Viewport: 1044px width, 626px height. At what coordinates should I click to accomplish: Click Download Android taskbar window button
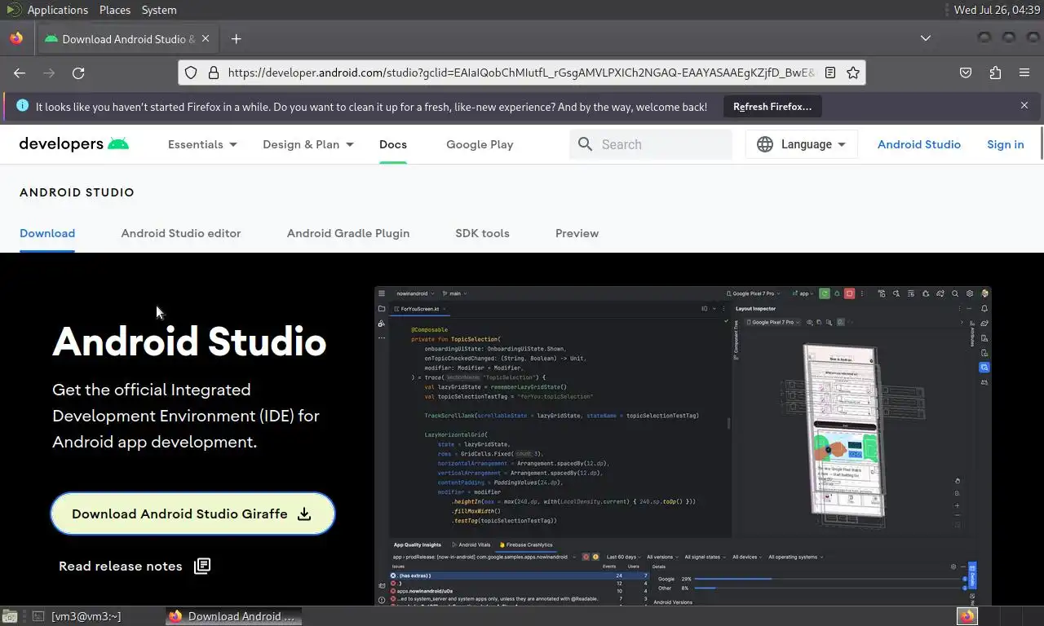click(233, 616)
